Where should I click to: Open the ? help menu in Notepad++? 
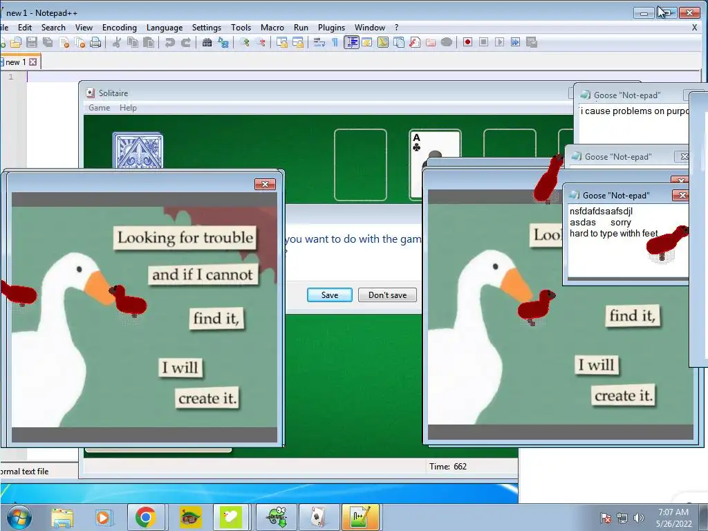point(396,28)
